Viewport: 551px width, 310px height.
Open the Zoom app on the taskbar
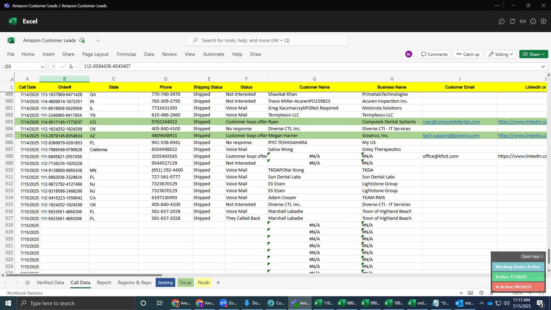pyautogui.click(x=228, y=303)
